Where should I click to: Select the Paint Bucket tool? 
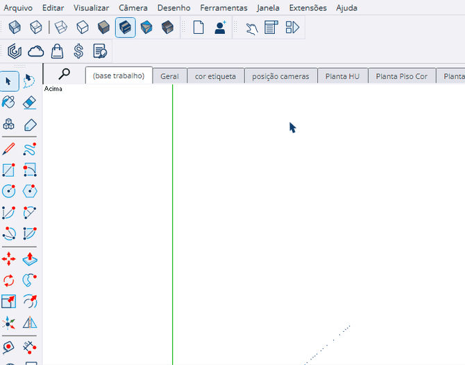click(x=8, y=103)
